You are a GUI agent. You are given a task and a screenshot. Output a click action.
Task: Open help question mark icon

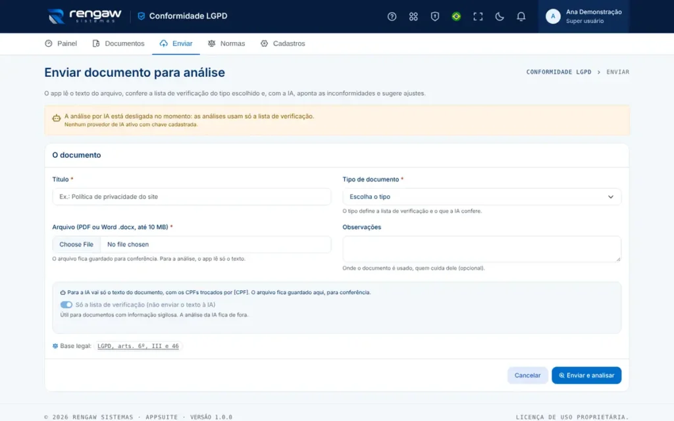pyautogui.click(x=392, y=16)
